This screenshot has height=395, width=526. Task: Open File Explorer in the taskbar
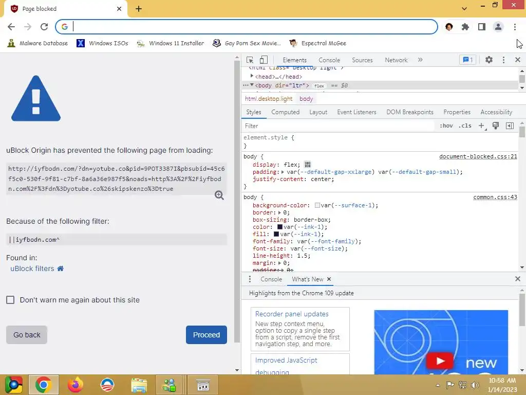pyautogui.click(x=139, y=385)
